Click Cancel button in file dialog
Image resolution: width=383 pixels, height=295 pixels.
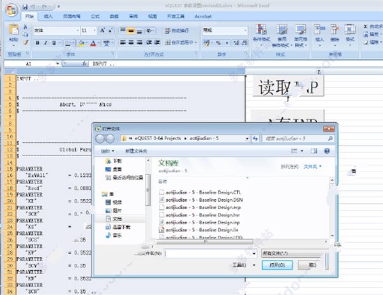point(312,265)
